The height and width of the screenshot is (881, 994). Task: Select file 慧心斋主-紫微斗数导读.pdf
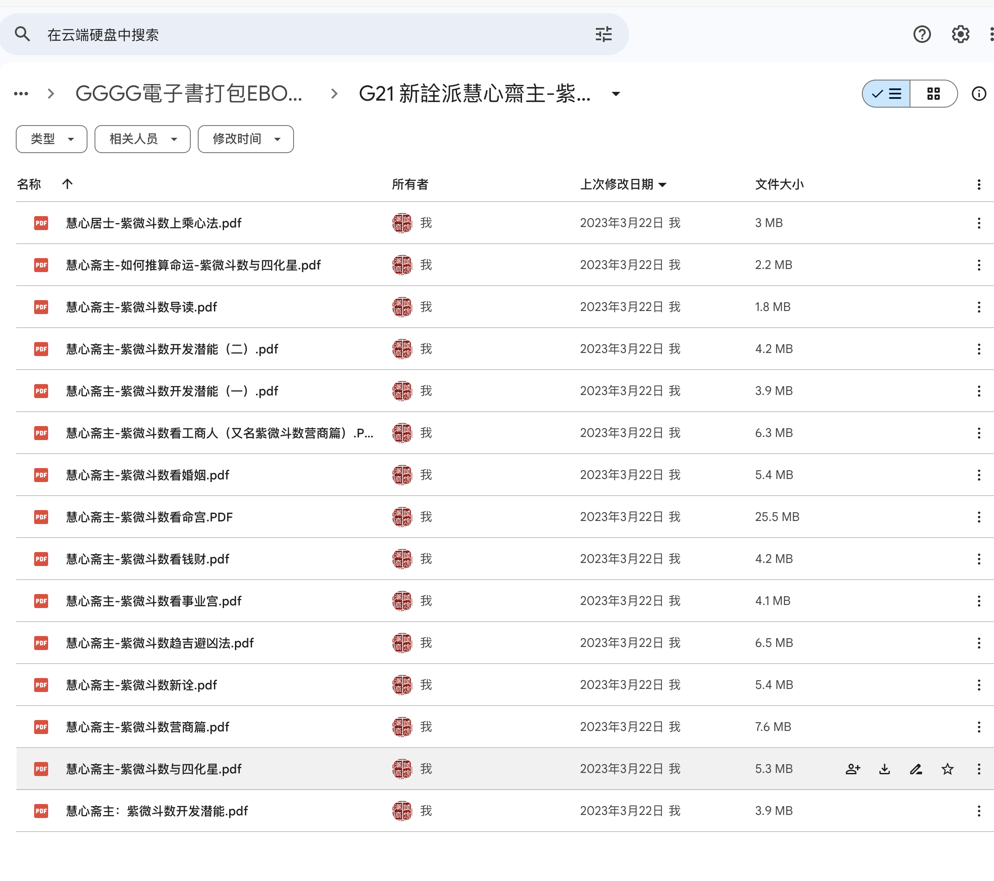pyautogui.click(x=505, y=307)
